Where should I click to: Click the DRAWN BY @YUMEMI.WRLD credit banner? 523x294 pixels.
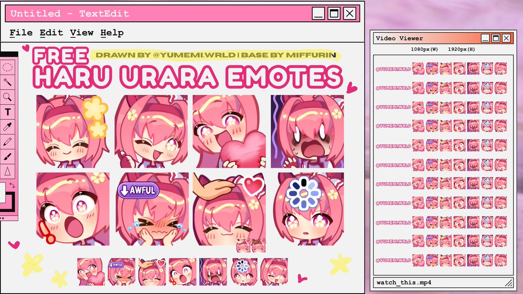pos(216,55)
